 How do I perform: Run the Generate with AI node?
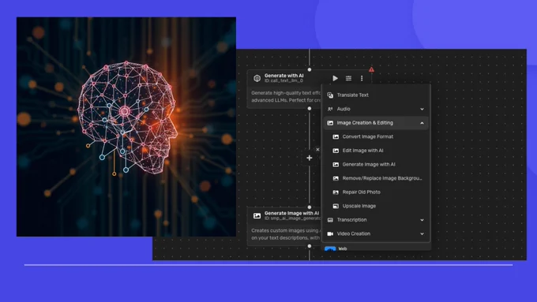tap(336, 78)
